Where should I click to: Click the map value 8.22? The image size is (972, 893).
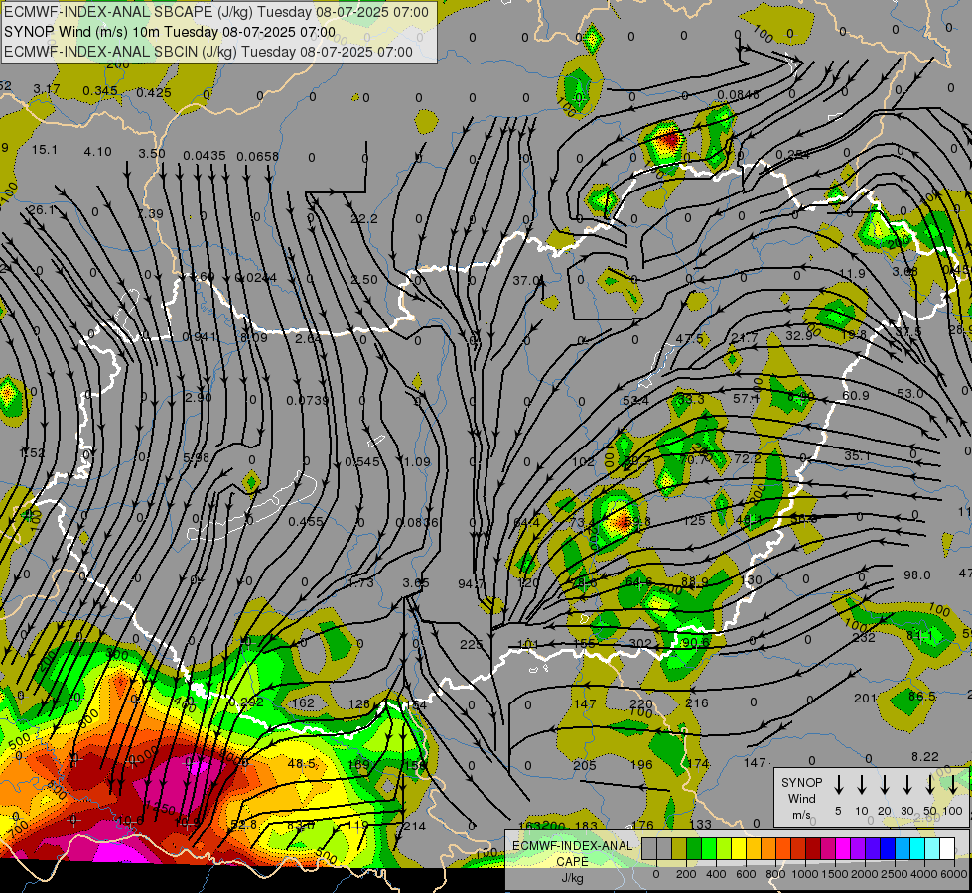[925, 757]
